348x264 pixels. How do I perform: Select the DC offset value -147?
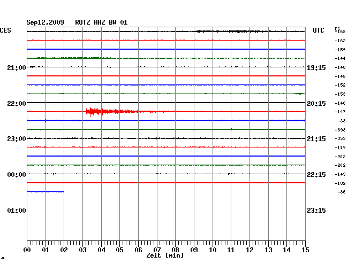(x=340, y=112)
